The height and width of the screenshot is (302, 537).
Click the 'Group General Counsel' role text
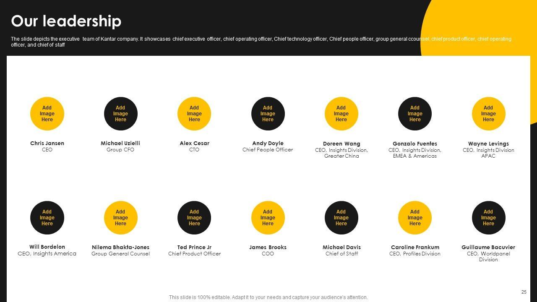click(120, 254)
